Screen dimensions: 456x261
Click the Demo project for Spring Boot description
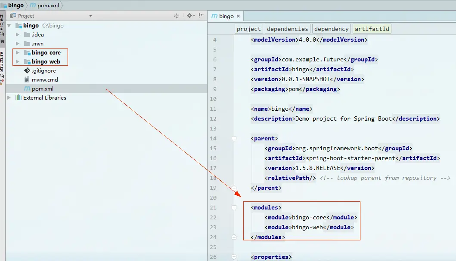pos(344,118)
